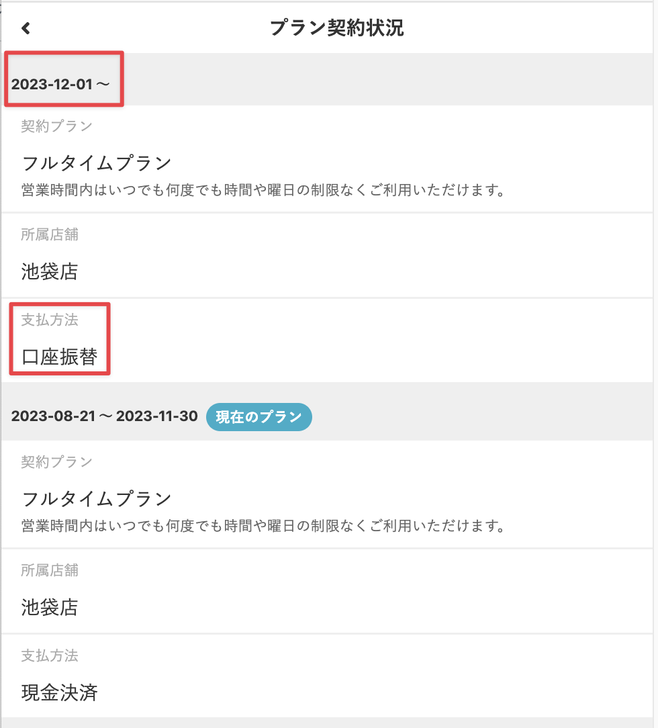Select the 口座振替 payment method
The width and height of the screenshot is (658, 728).
(60, 357)
